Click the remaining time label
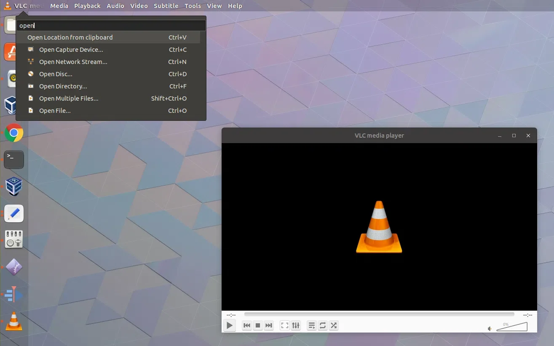The width and height of the screenshot is (554, 346). point(527,315)
